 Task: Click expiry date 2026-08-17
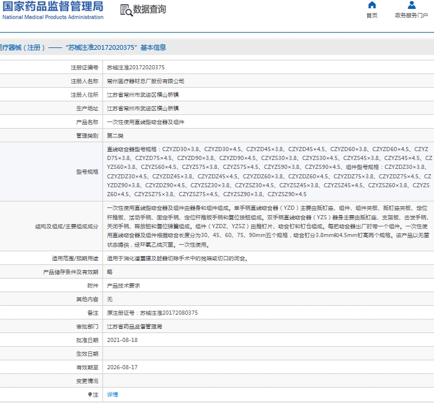point(123,367)
